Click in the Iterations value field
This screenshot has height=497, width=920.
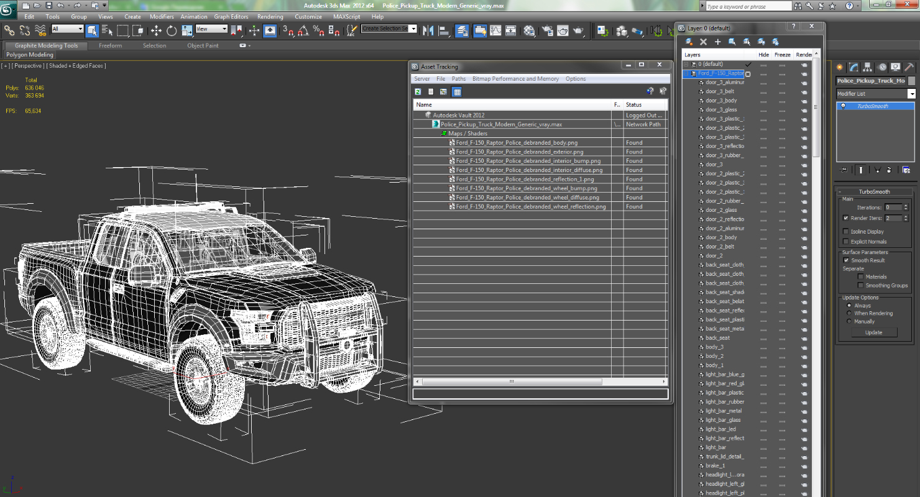(893, 207)
